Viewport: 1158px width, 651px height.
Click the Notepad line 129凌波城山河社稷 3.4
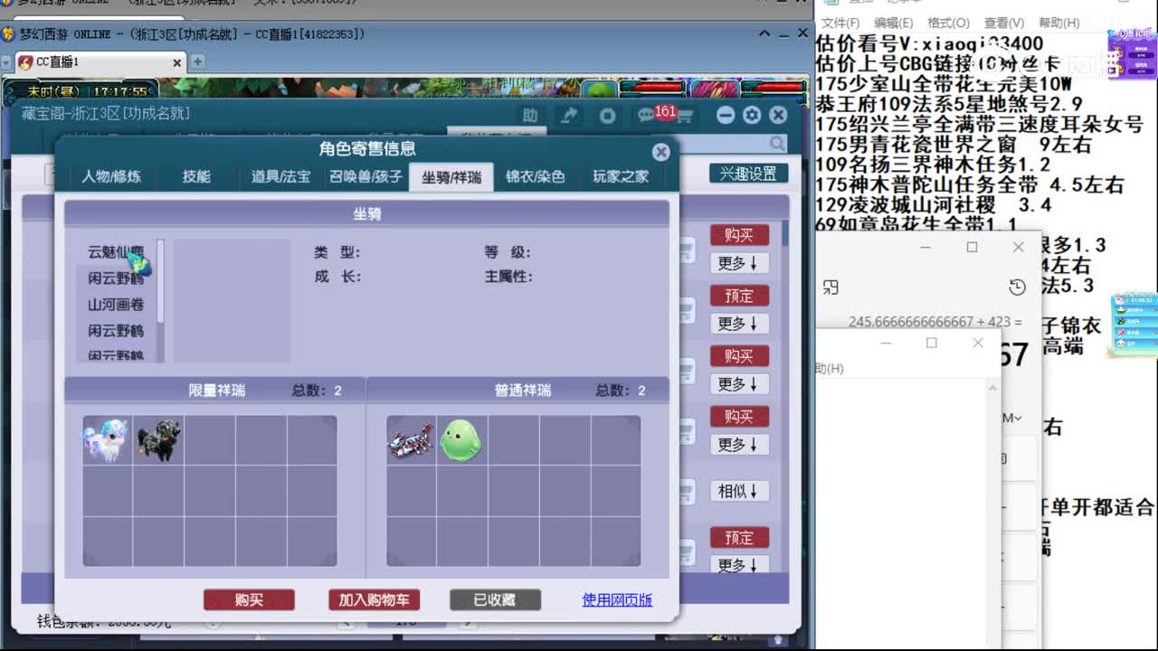(934, 204)
